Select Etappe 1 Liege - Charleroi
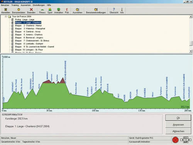Viewport: 193px width, 145px height. pyautogui.click(x=28, y=22)
